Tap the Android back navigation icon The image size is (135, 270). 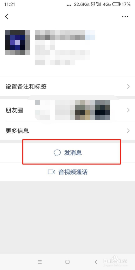coord(96,262)
